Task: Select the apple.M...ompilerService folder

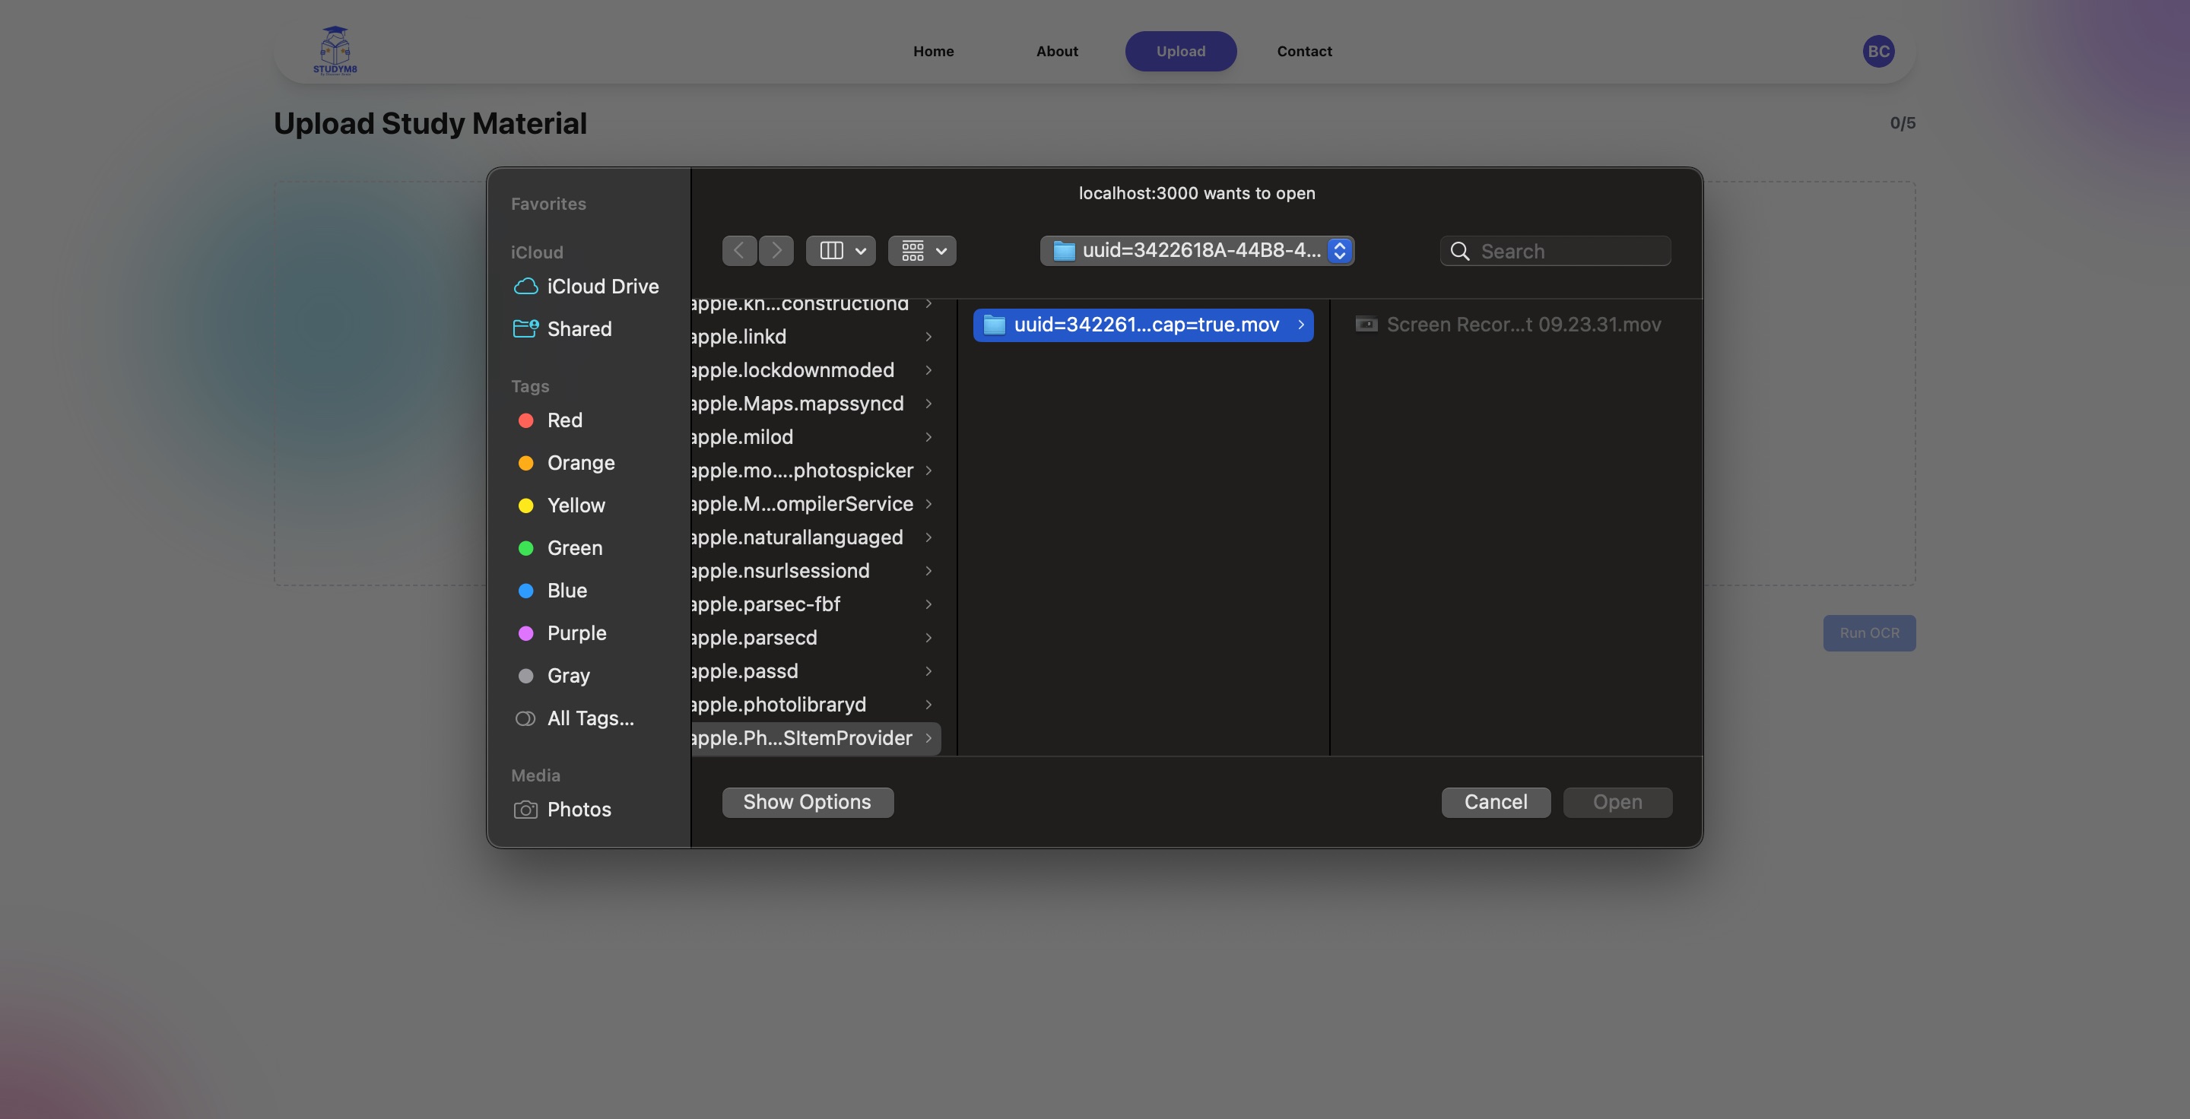Action: click(815, 504)
